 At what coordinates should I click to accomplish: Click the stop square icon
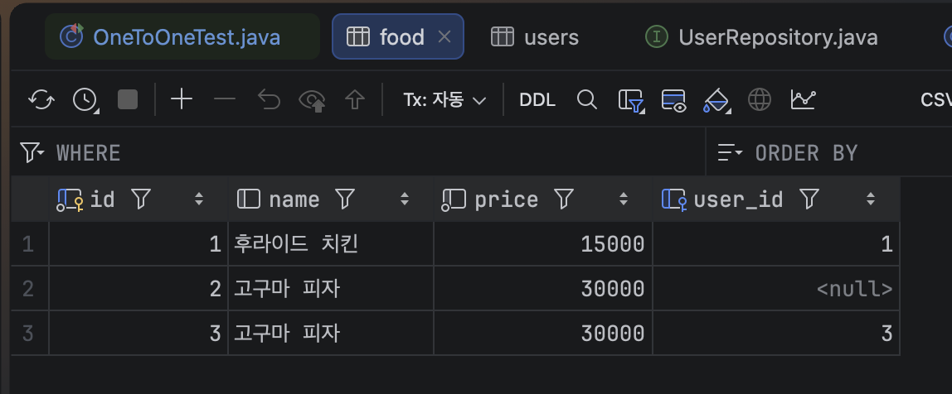(128, 99)
